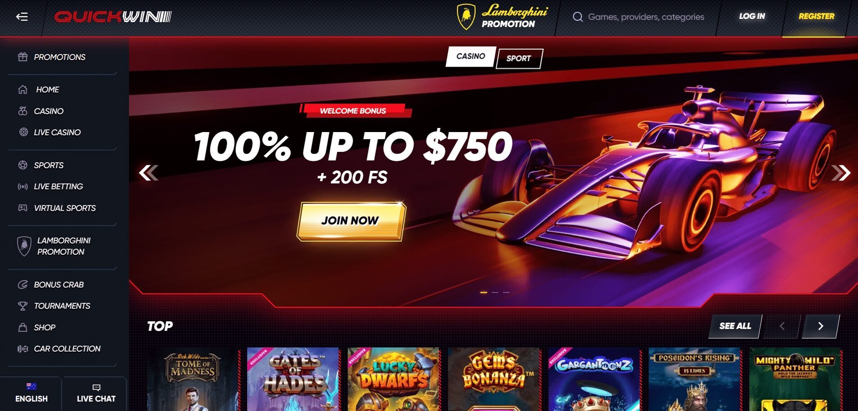This screenshot has height=411, width=858.
Task: Click the Lamborghini shield logo in the header
Action: point(466,17)
